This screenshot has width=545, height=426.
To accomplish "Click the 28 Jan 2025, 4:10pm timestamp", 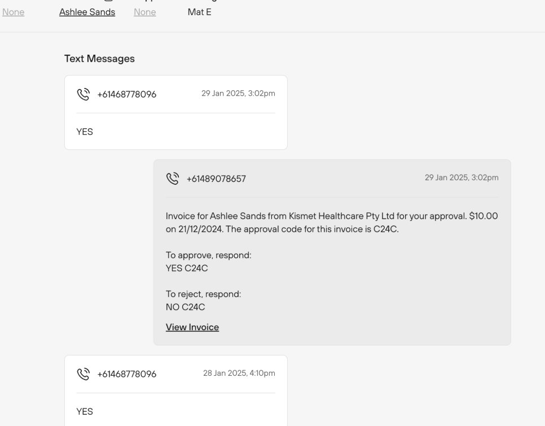I will click(x=239, y=373).
